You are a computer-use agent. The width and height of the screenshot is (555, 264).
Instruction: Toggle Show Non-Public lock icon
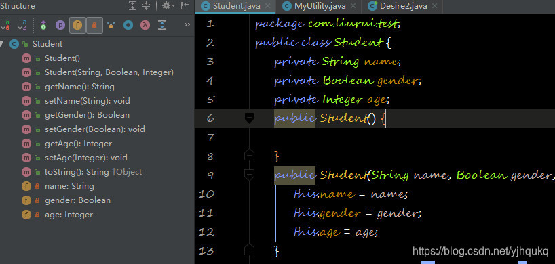tap(94, 26)
